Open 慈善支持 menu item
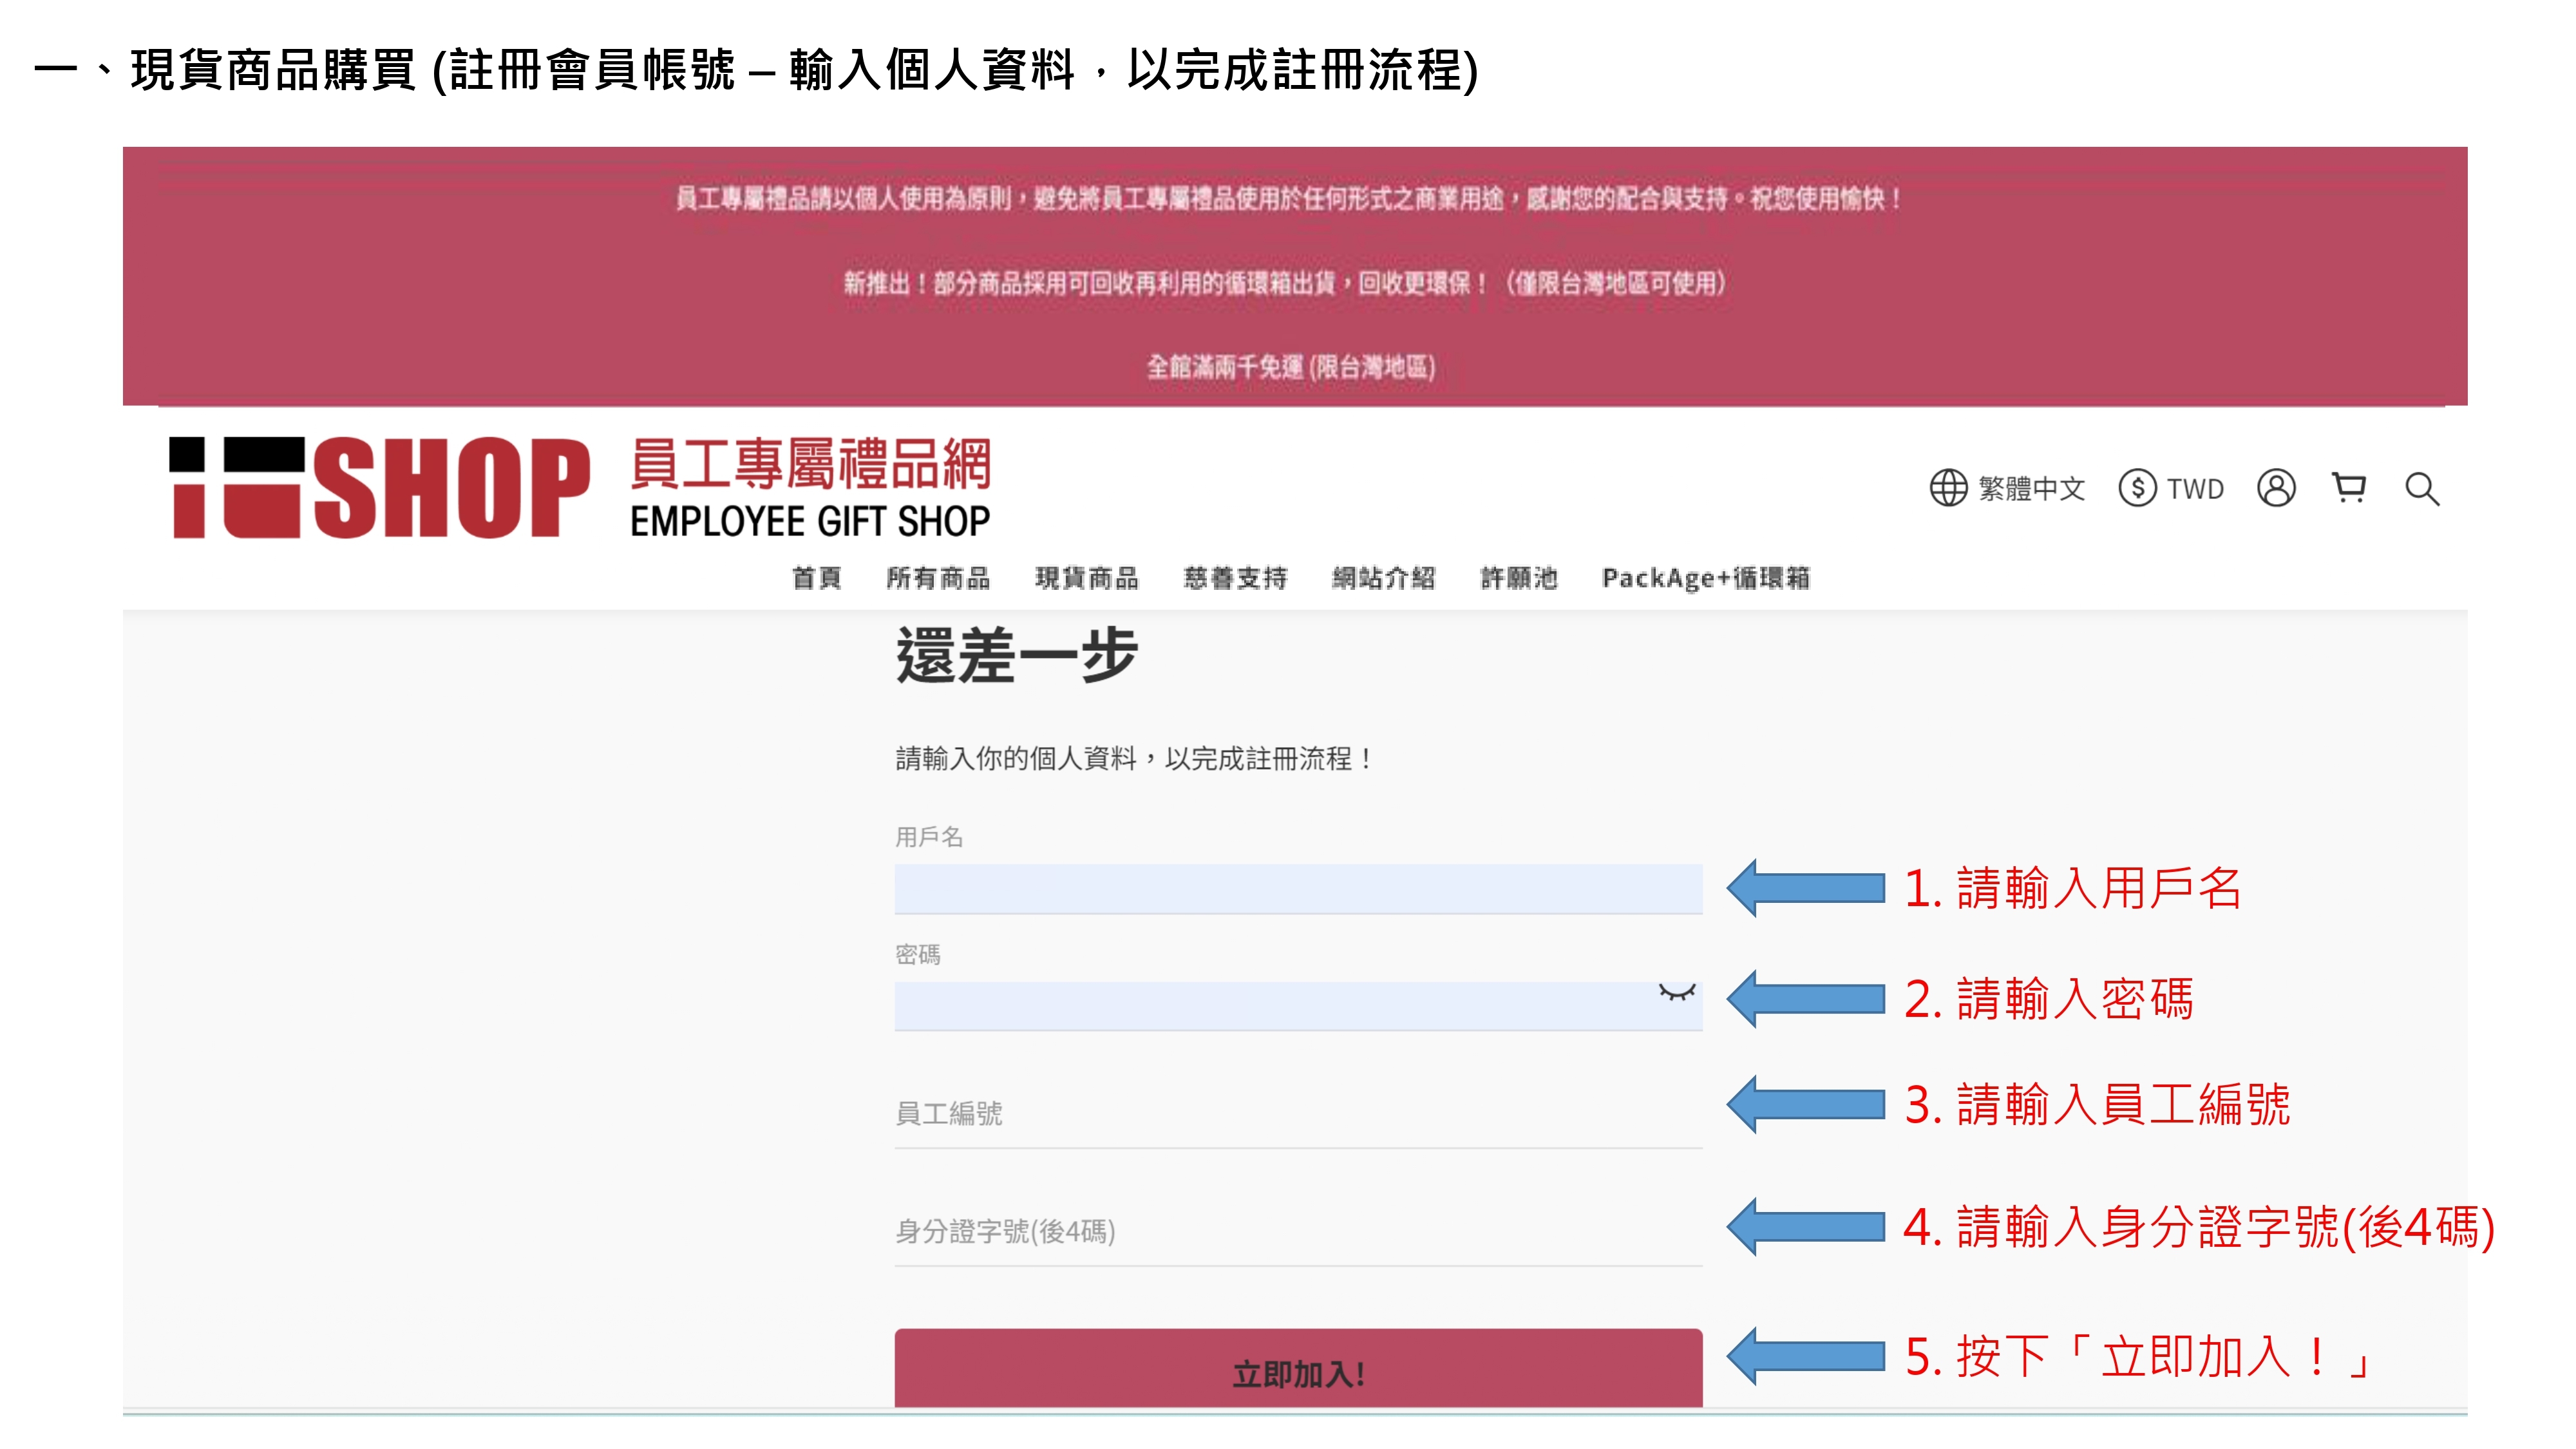Screen dimensions: 2576x1449 point(1235,578)
